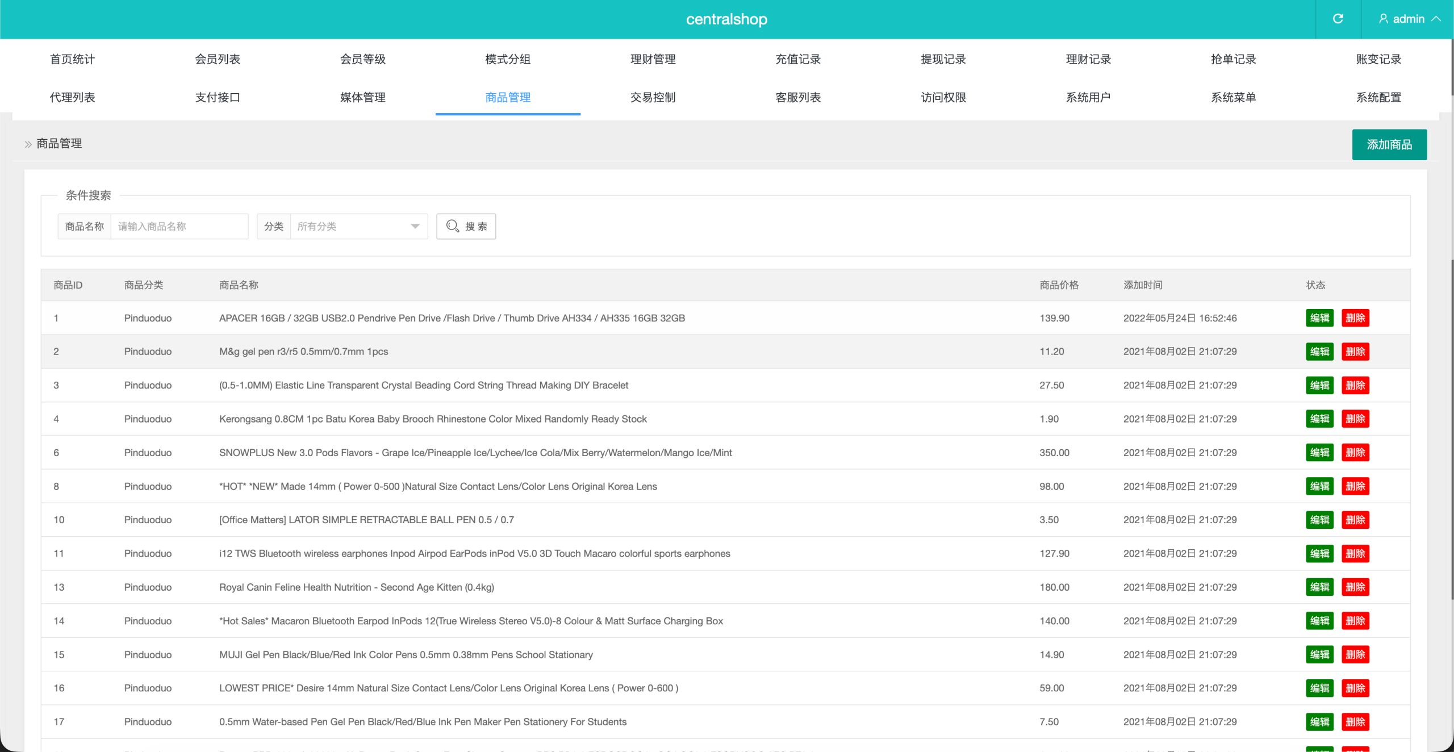Edit the SNOWPLUS Pods Flavors product
1454x752 pixels.
pos(1319,453)
